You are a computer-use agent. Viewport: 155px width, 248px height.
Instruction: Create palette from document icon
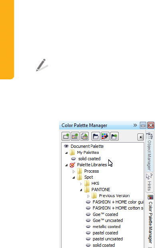[84, 136]
